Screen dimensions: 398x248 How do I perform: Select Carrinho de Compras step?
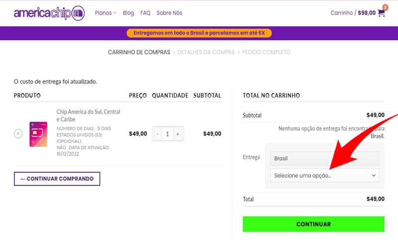139,52
